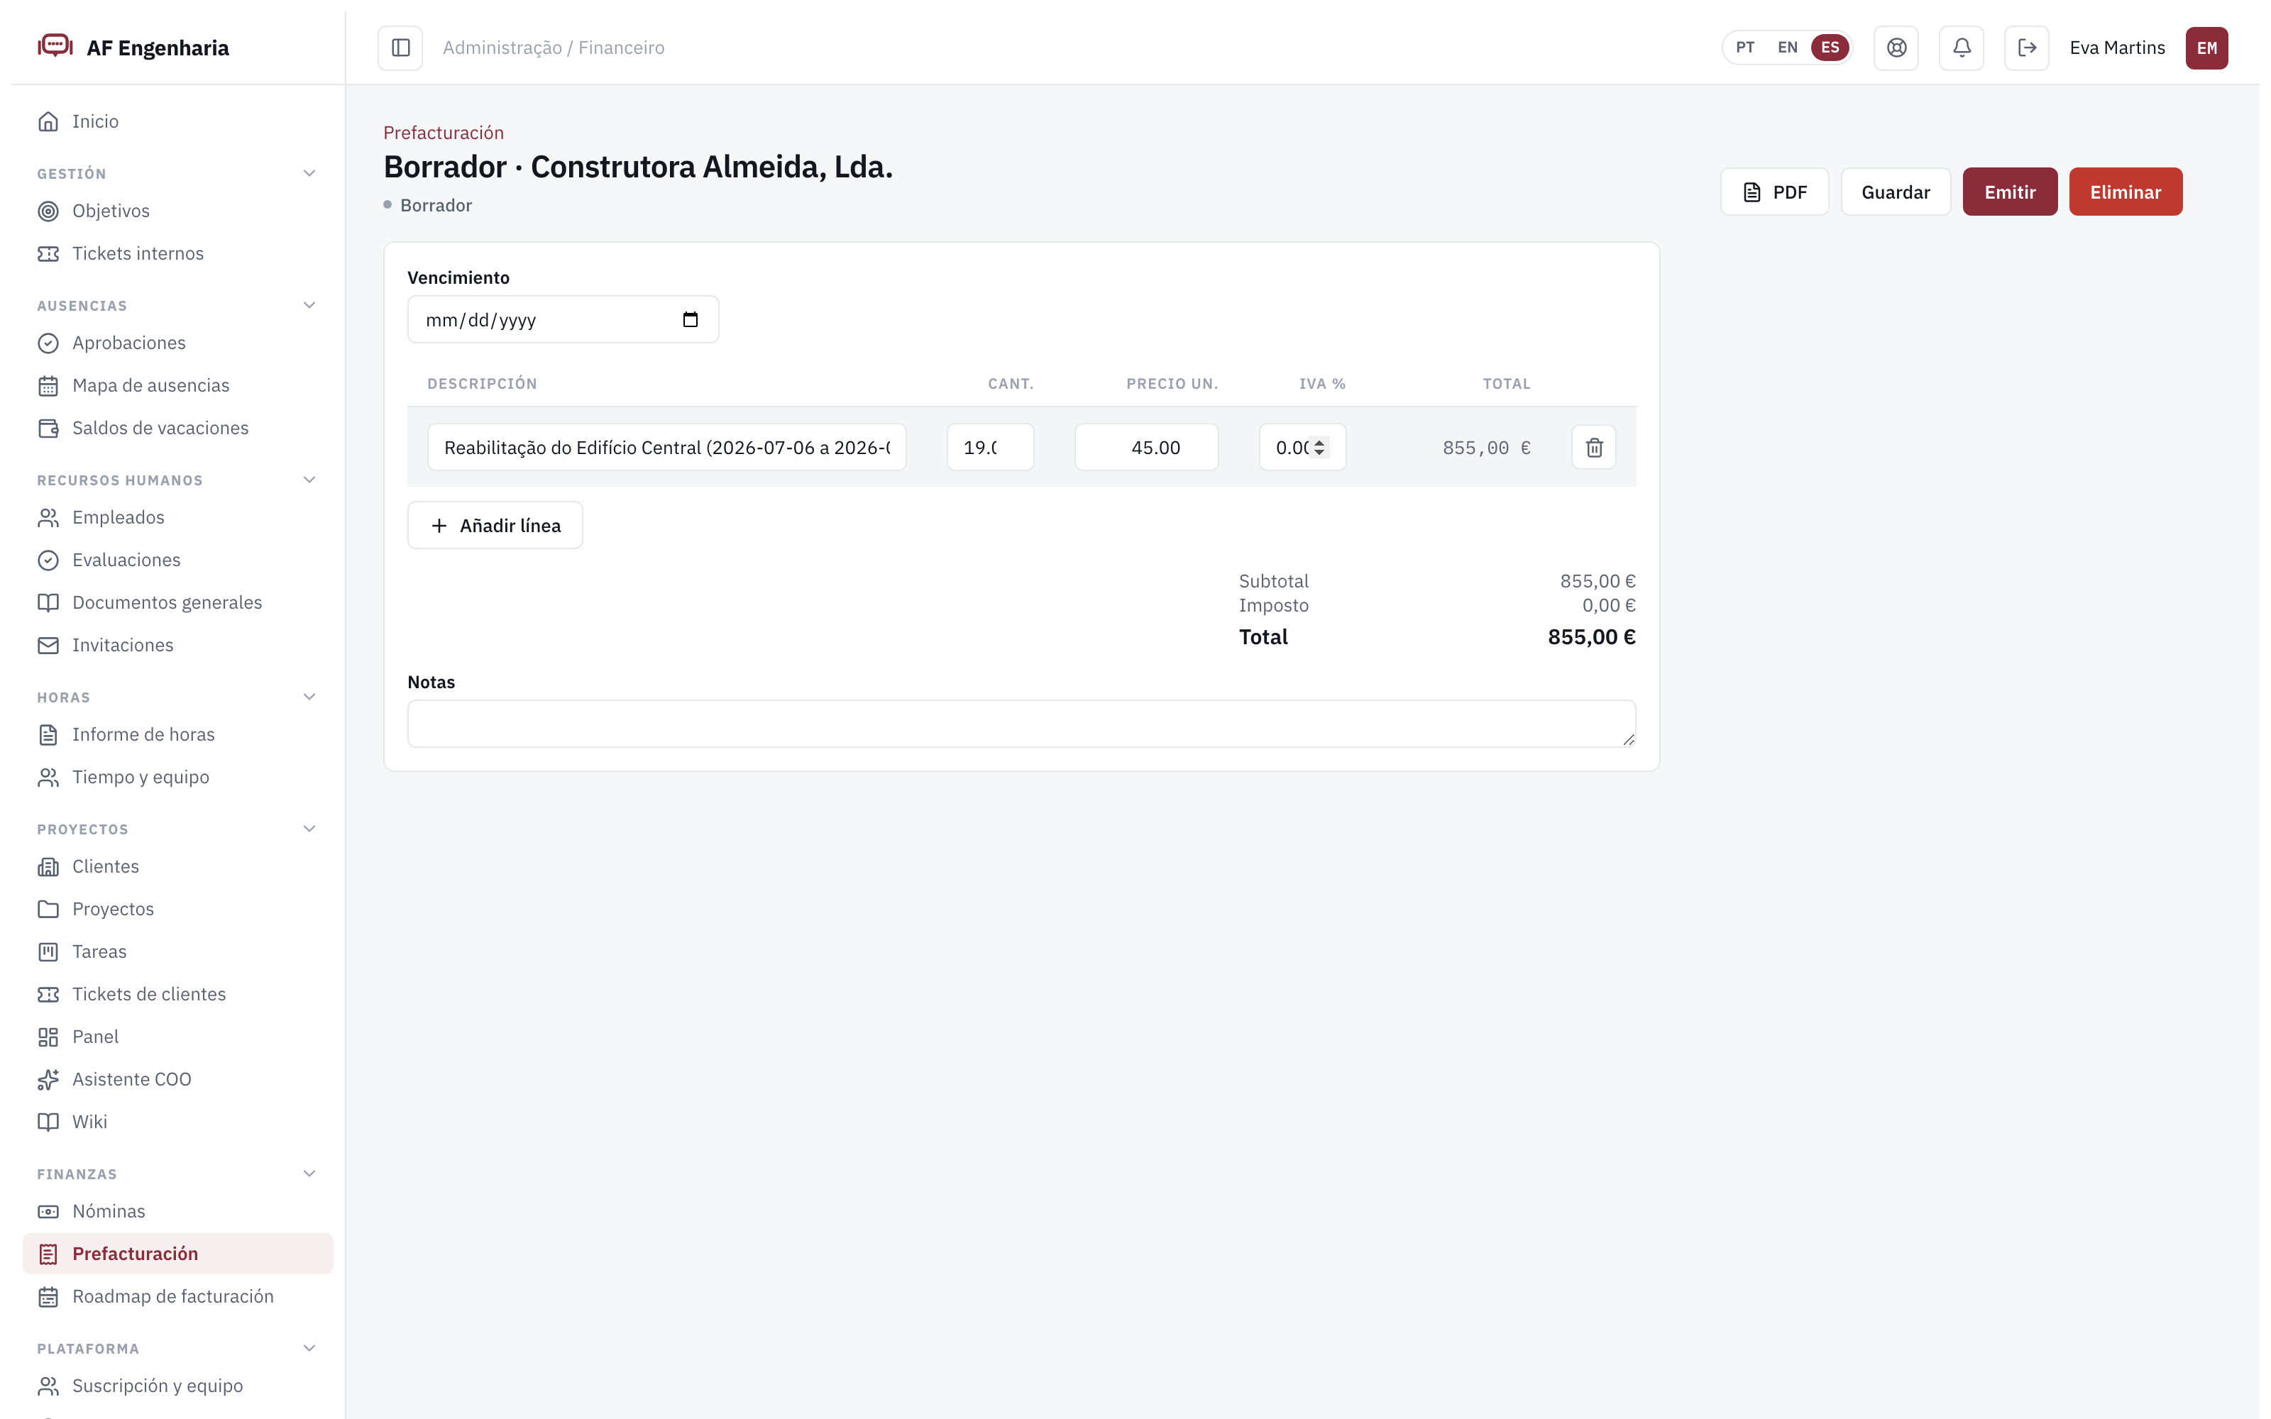Viewport: 2271px width, 1419px height.
Task: Select the ES language option
Action: (x=1830, y=48)
